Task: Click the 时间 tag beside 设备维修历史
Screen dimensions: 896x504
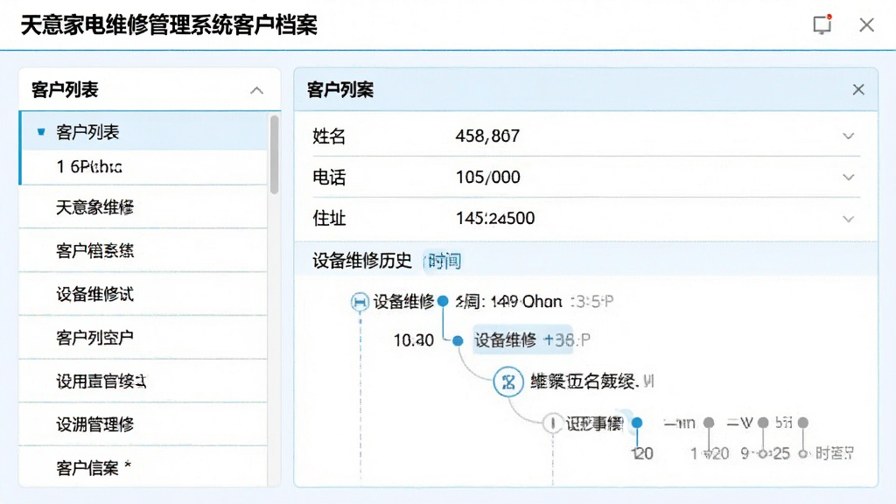Action: coord(443,261)
